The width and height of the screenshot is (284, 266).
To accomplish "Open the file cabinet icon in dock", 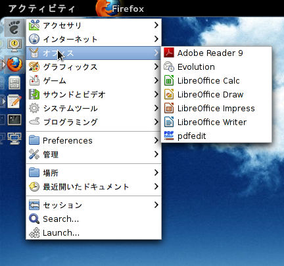I will (14, 83).
